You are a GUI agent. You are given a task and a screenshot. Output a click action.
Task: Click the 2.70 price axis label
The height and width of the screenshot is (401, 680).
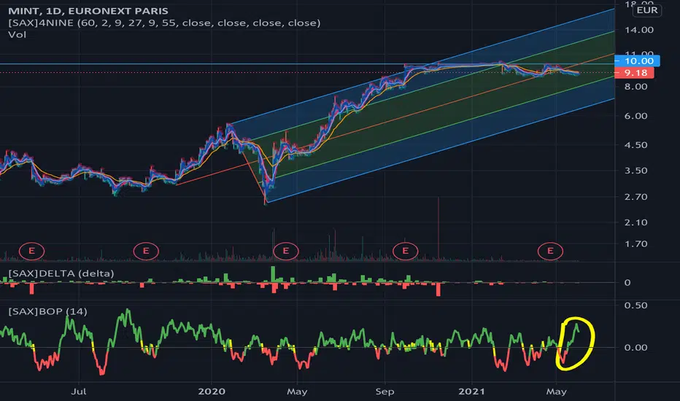point(635,198)
